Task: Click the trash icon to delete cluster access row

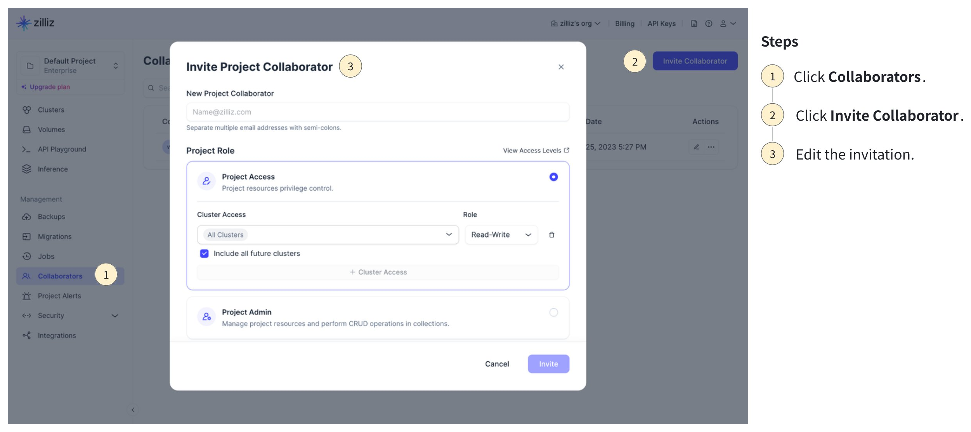Action: (x=551, y=235)
